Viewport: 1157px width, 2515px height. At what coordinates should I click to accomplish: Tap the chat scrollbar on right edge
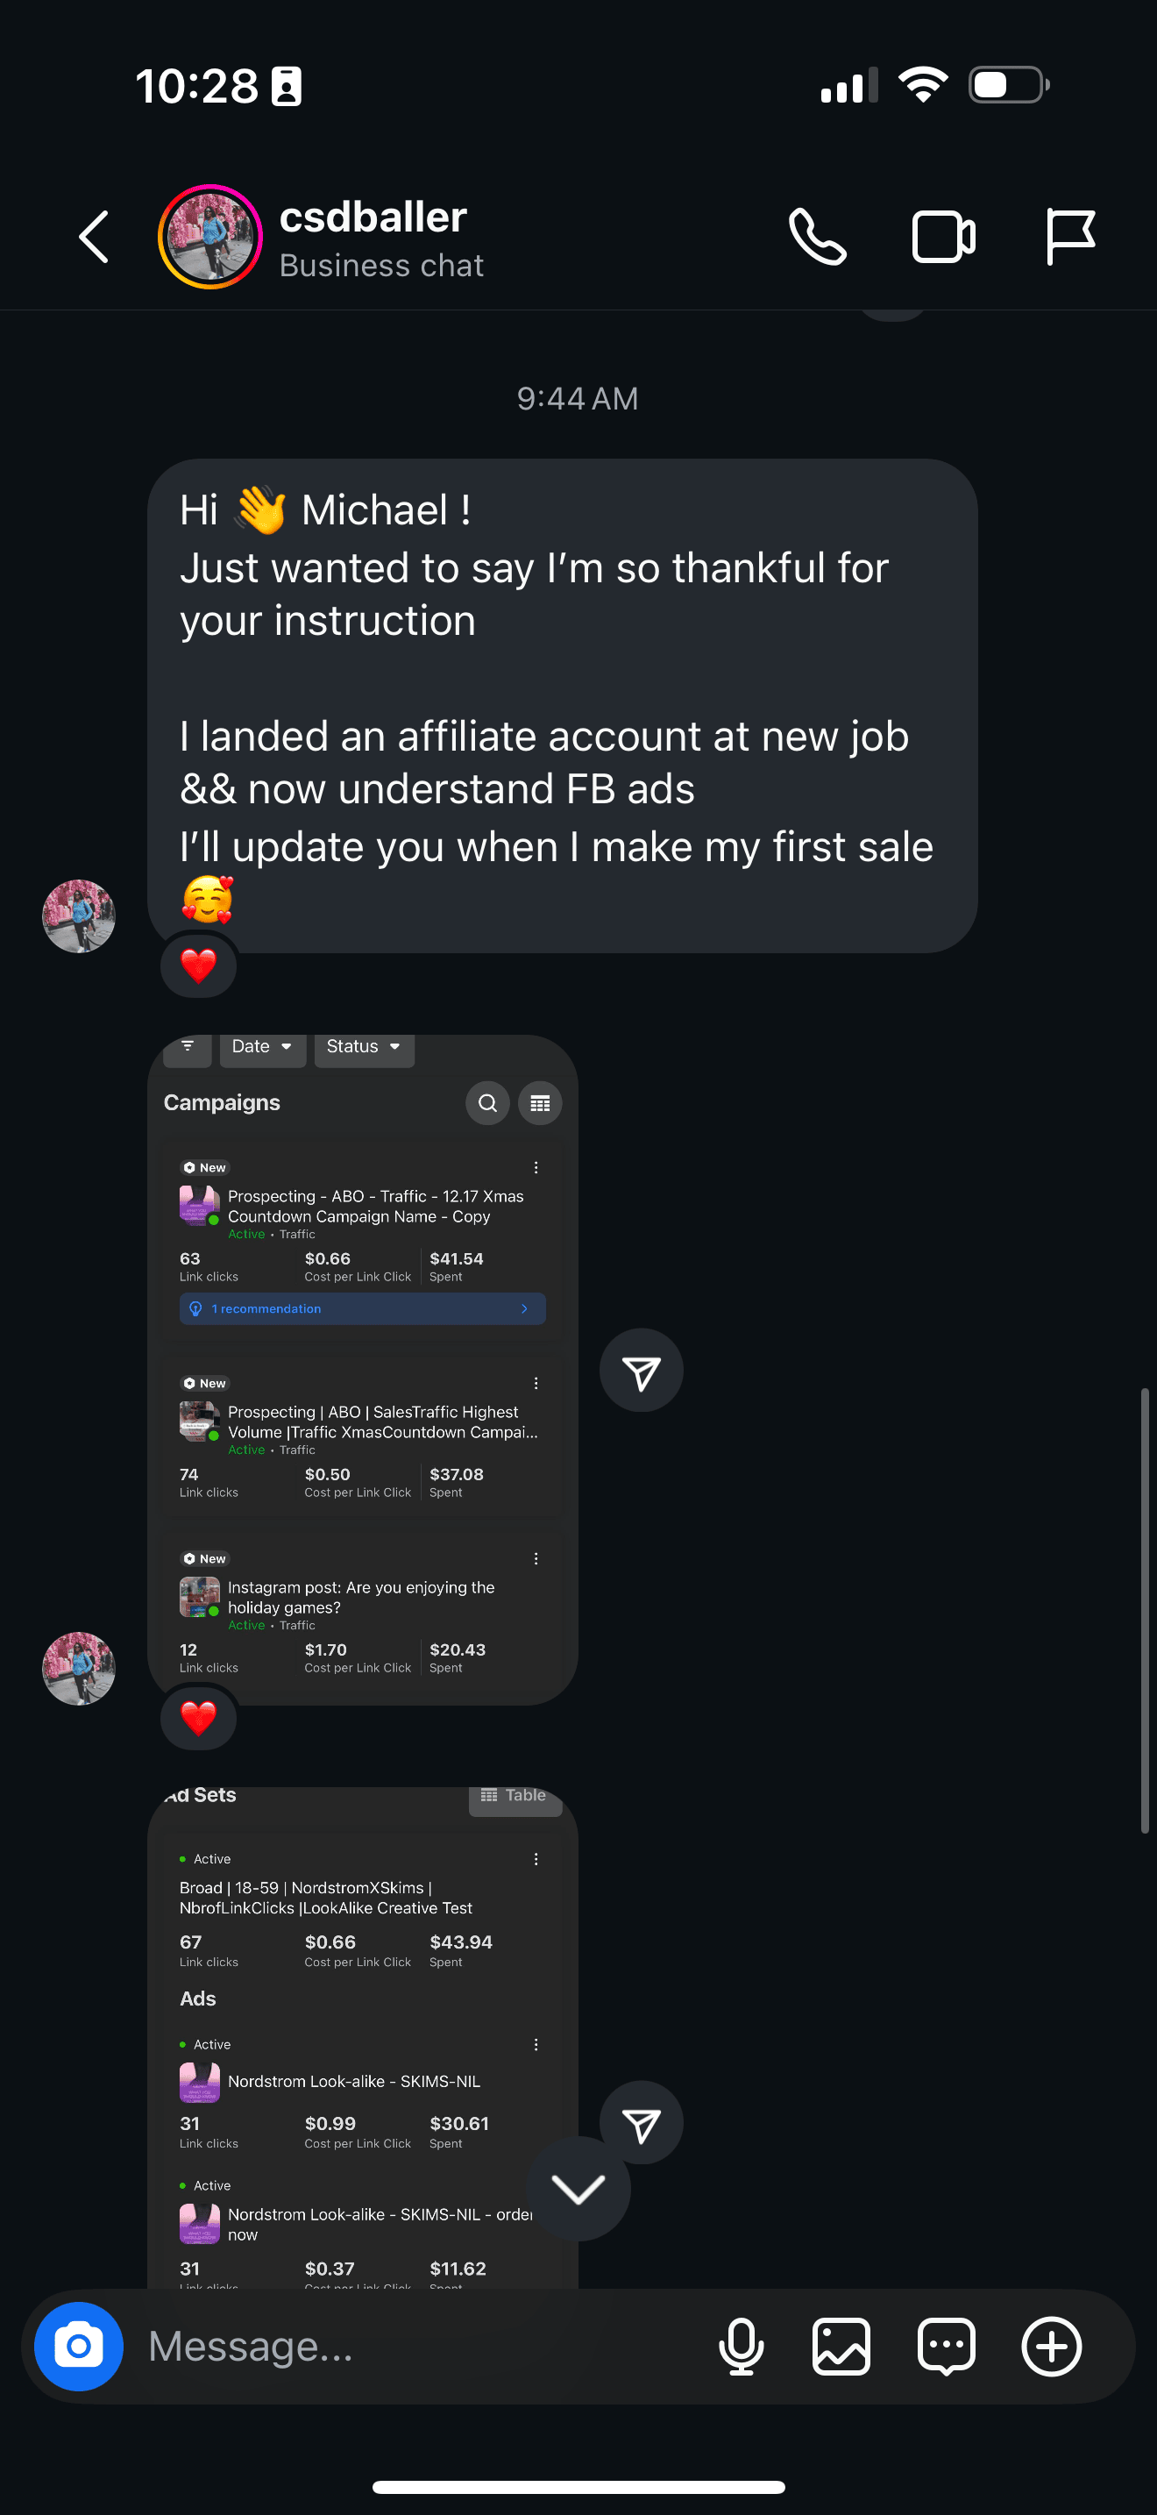tap(1145, 1611)
